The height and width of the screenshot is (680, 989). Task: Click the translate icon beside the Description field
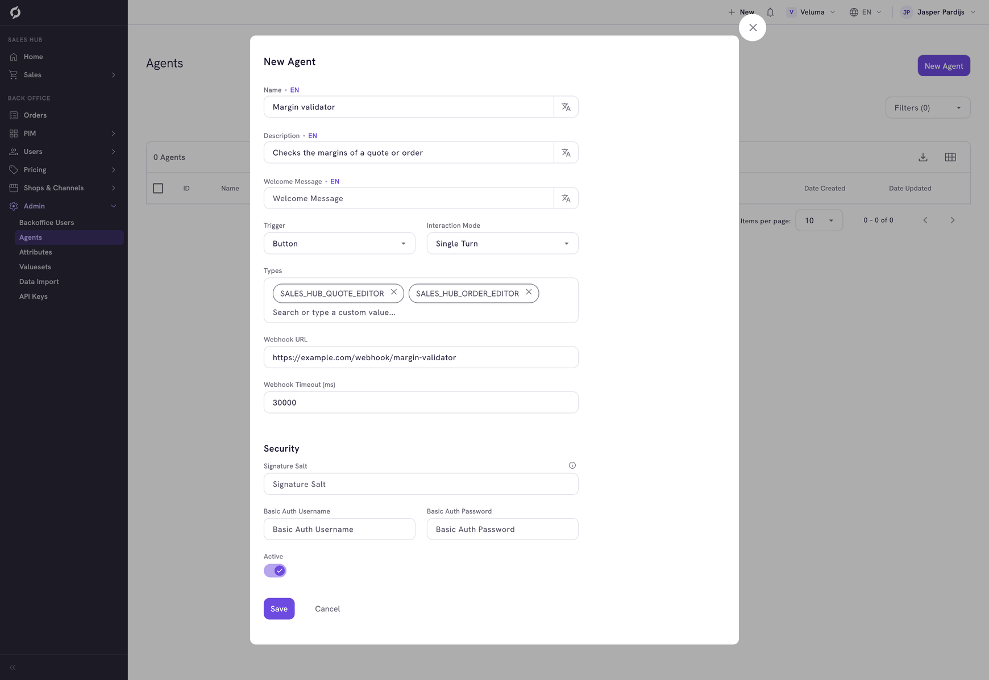(x=566, y=153)
